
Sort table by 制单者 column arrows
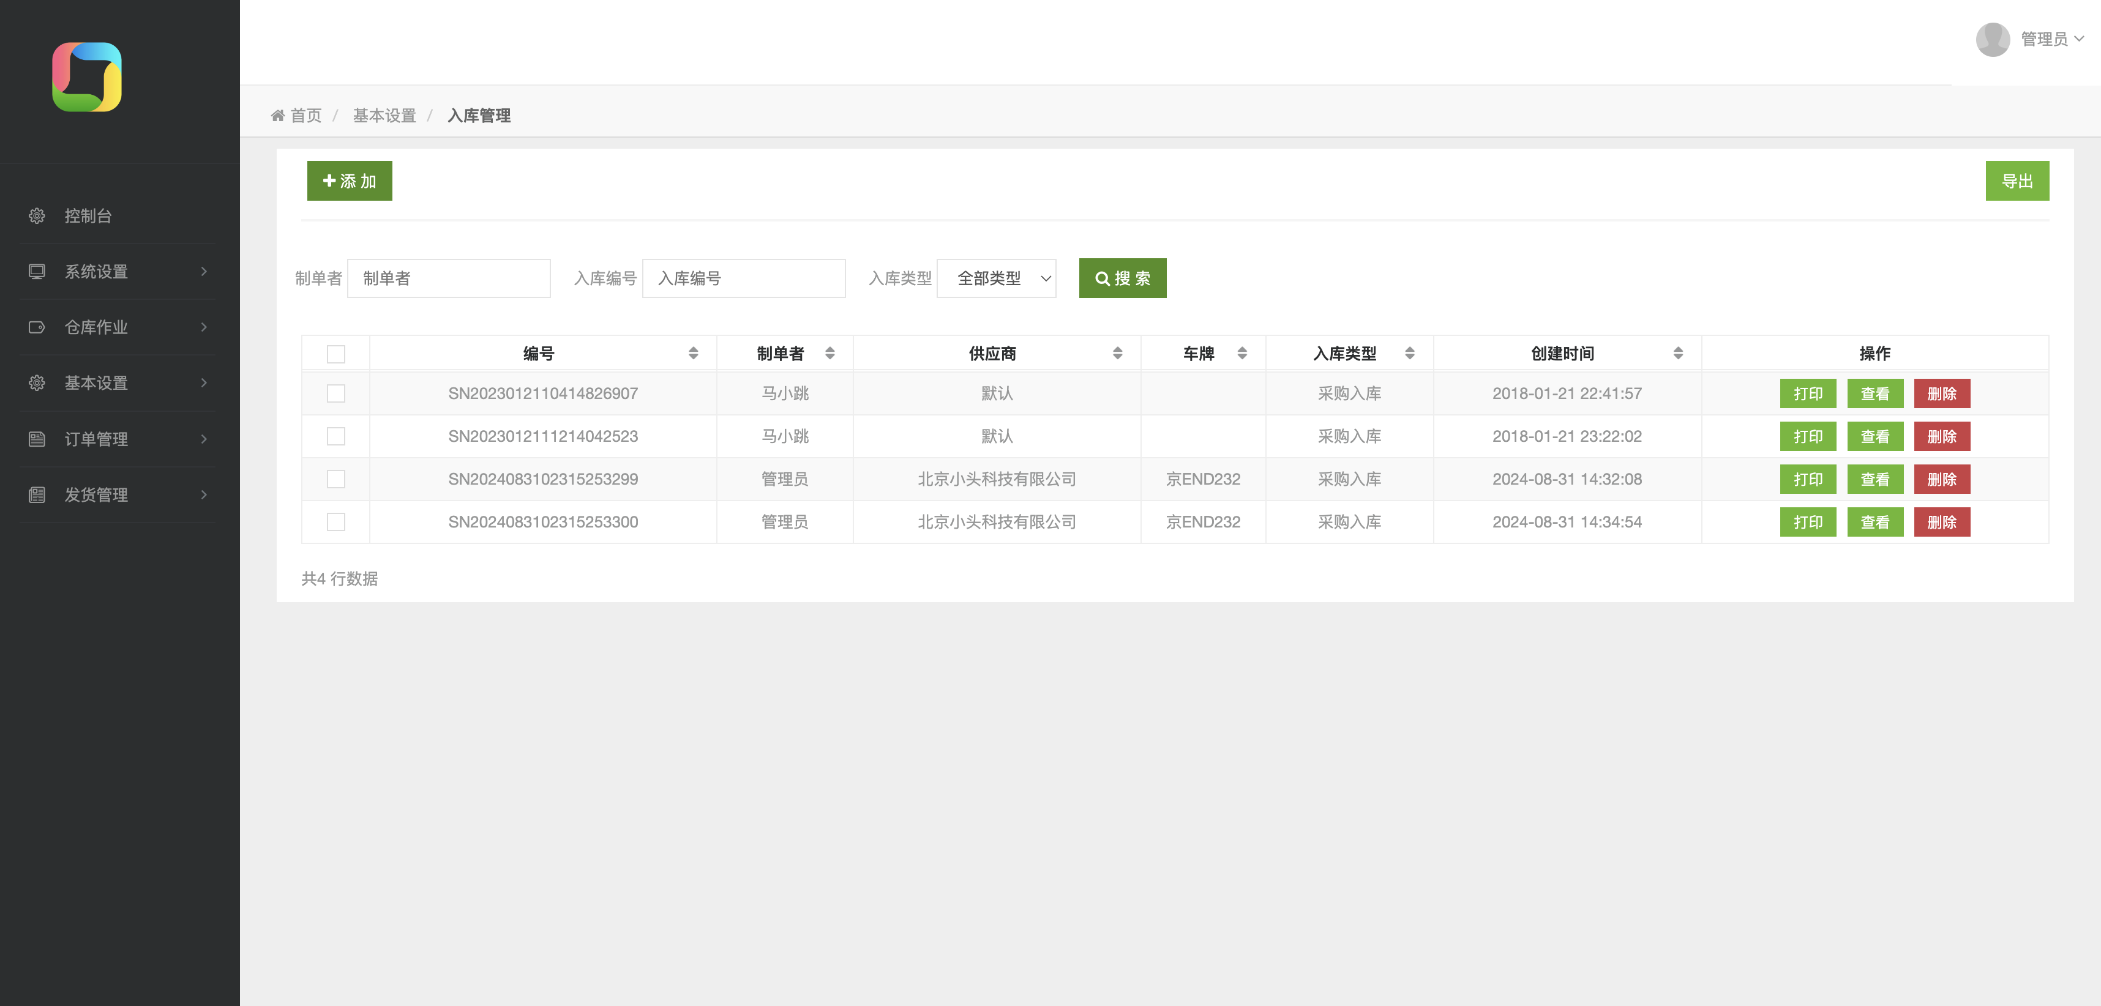pyautogui.click(x=830, y=353)
